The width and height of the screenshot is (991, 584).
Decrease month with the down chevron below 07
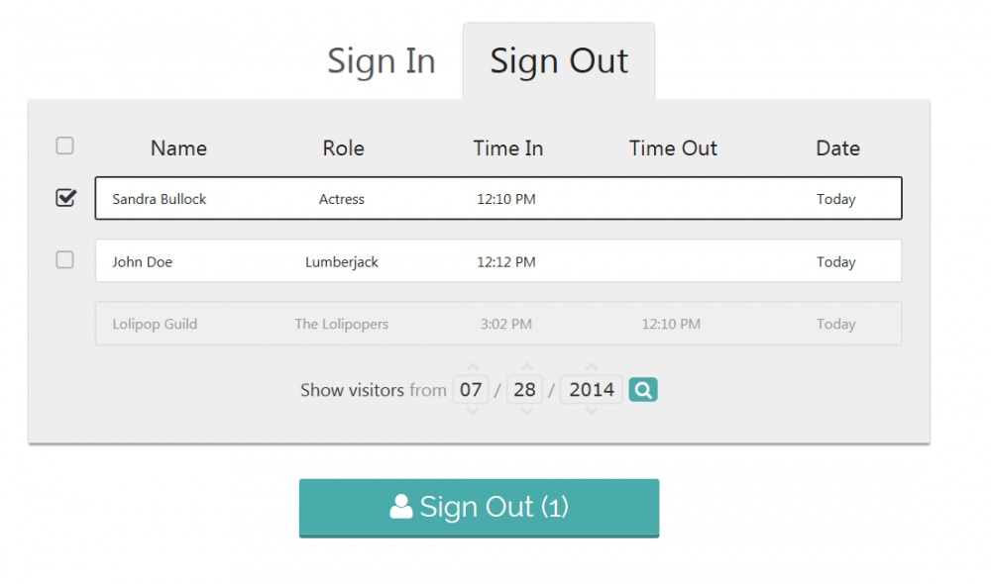[472, 411]
